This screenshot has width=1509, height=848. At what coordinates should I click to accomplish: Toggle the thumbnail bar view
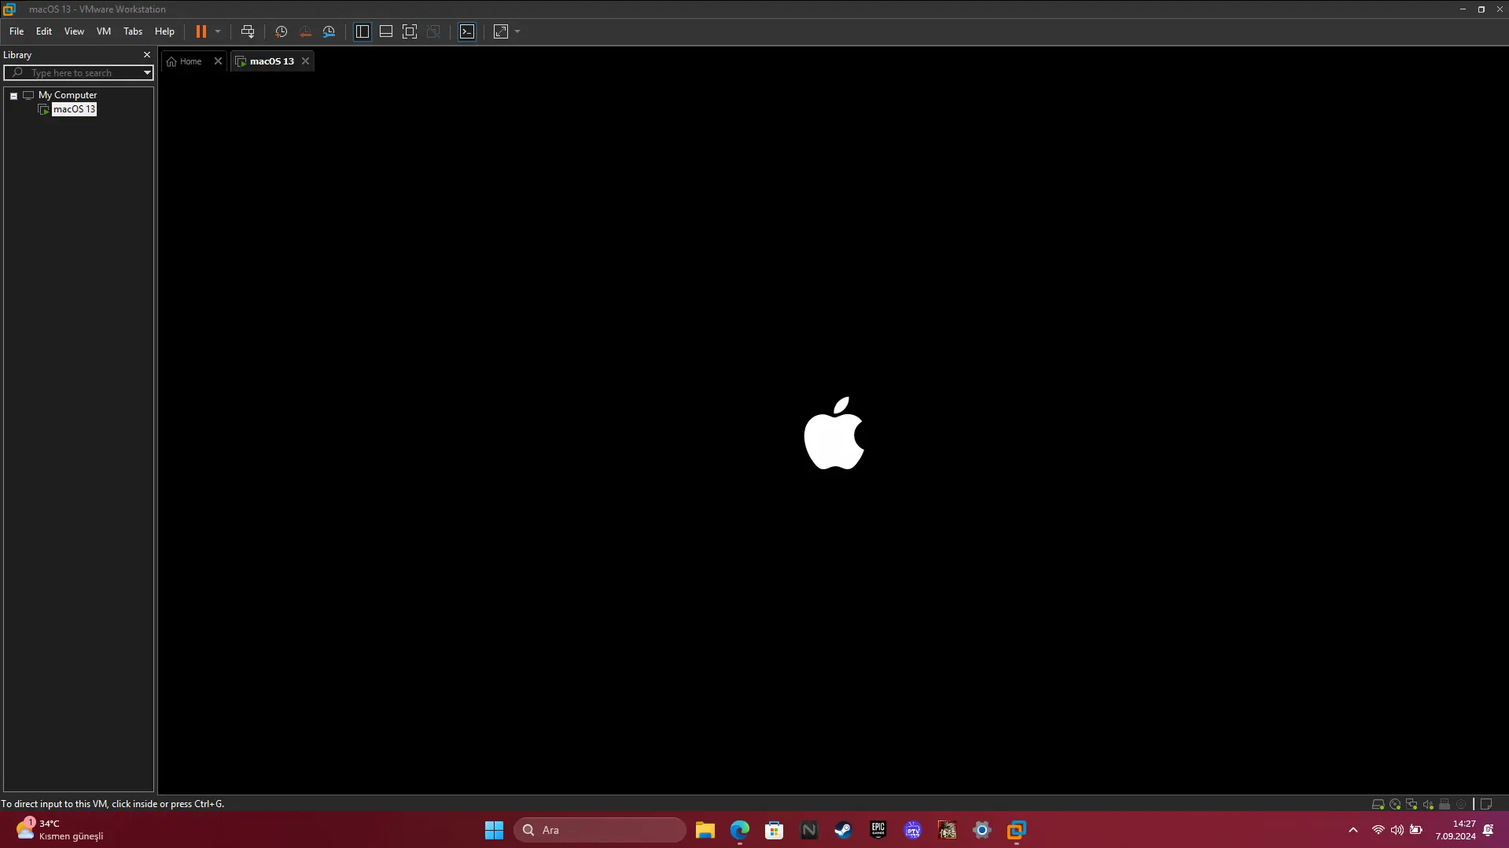[x=386, y=31]
